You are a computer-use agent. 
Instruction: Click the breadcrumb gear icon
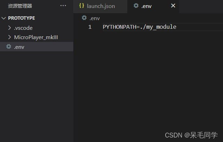tap(84, 18)
